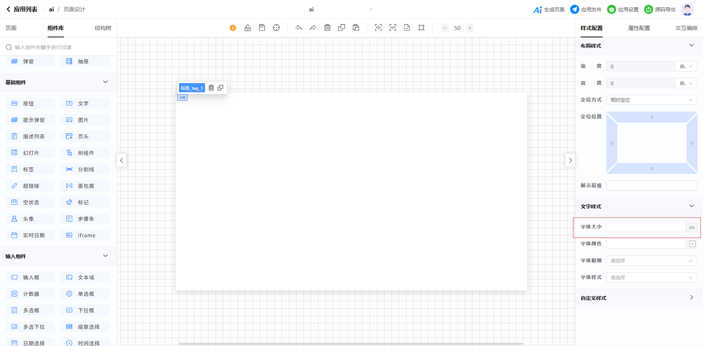Click the toolbar trash delete icon
Viewport: 703px width, 346px height.
click(x=327, y=28)
